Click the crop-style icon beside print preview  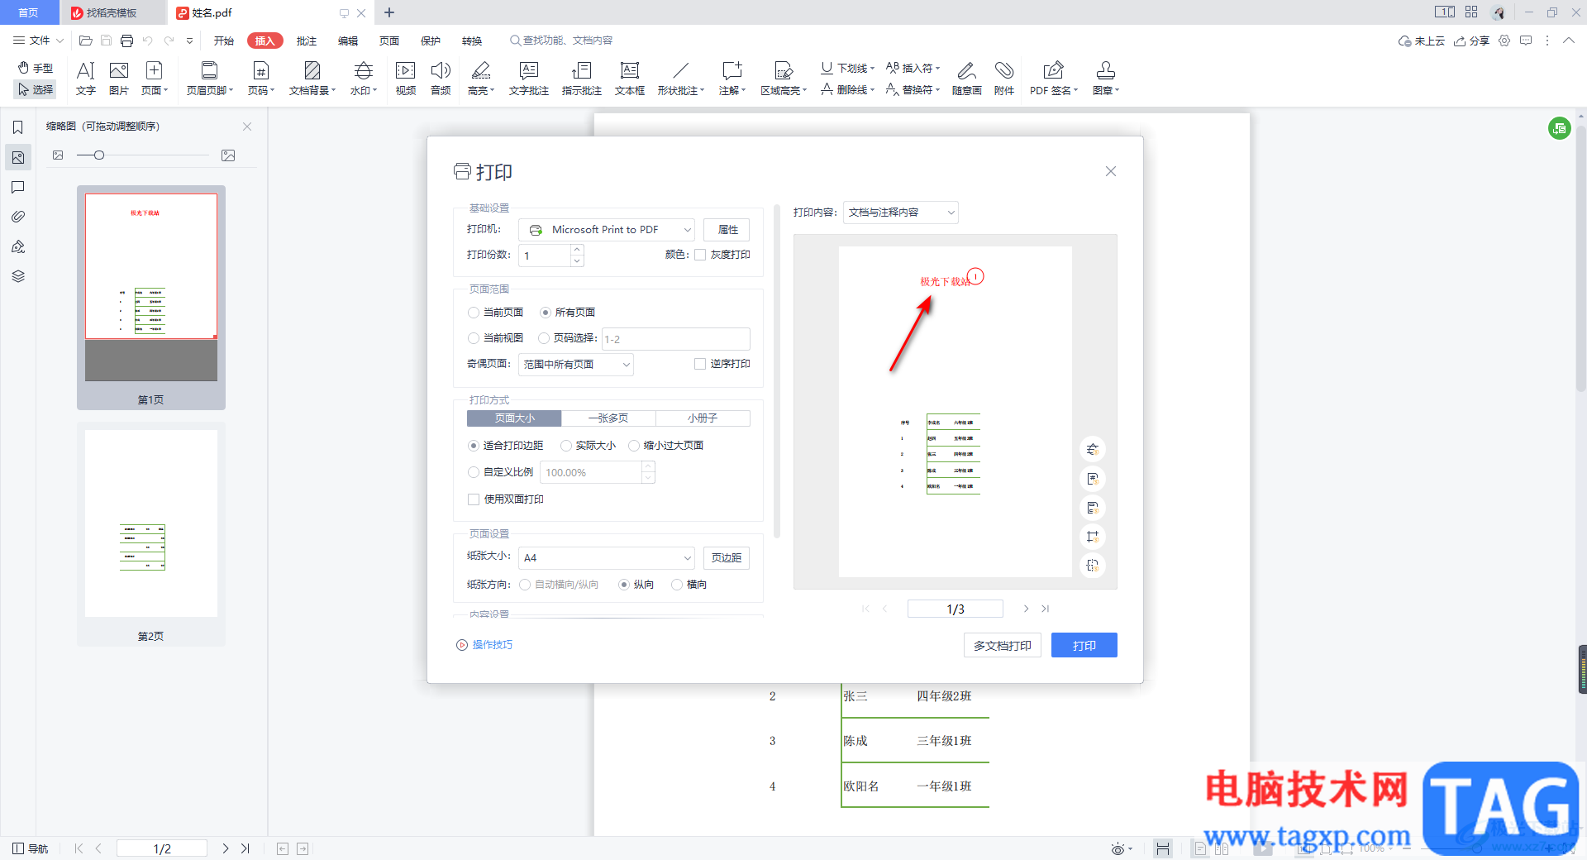click(1093, 537)
